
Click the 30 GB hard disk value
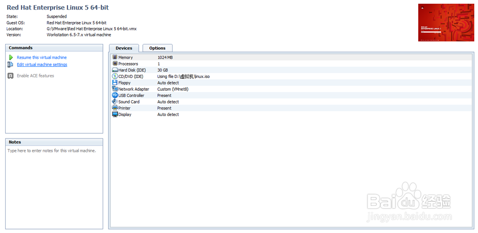(163, 70)
